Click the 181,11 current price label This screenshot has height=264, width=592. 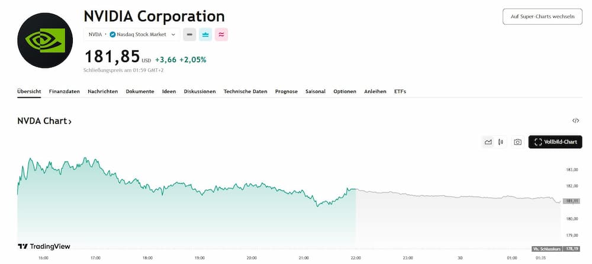click(x=572, y=201)
